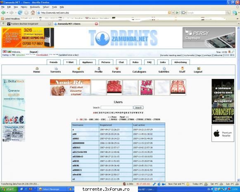Close the Zamunda.NET Users tab

coord(96,24)
